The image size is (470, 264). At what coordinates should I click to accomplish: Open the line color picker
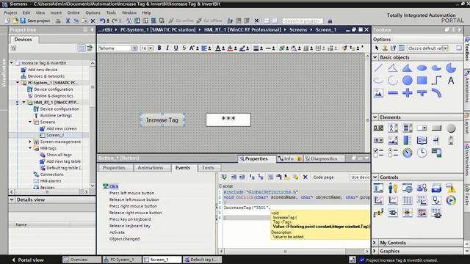(x=242, y=48)
